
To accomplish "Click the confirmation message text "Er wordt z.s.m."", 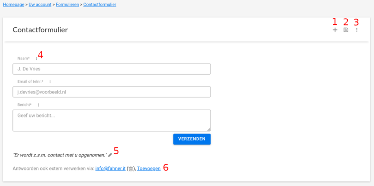I will (x=60, y=155).
